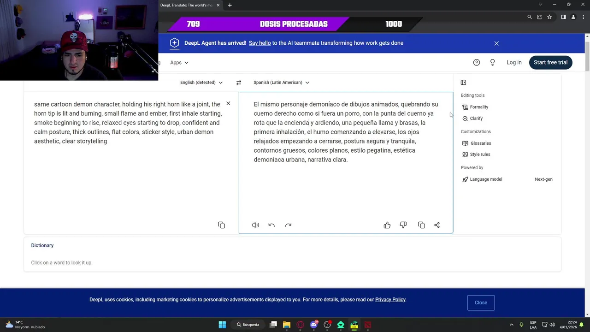Open Style rules customization

pos(476,154)
